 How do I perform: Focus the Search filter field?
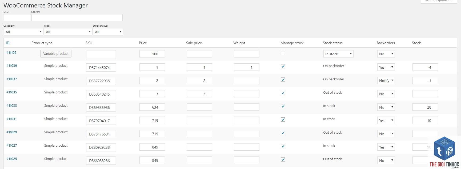pos(77,18)
